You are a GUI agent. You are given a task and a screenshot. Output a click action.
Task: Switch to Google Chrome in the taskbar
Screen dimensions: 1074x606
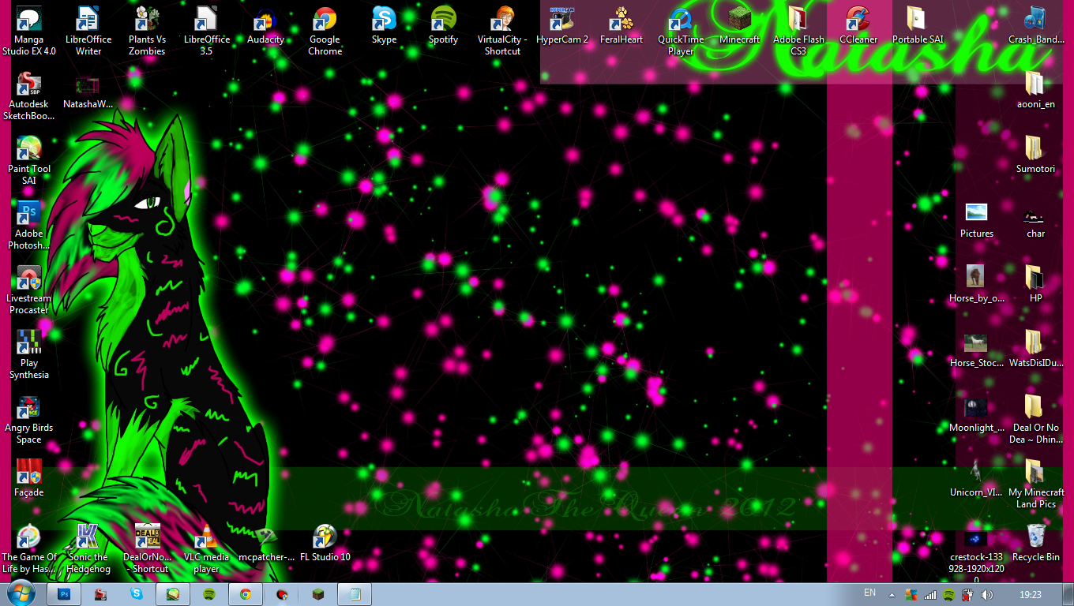click(246, 594)
